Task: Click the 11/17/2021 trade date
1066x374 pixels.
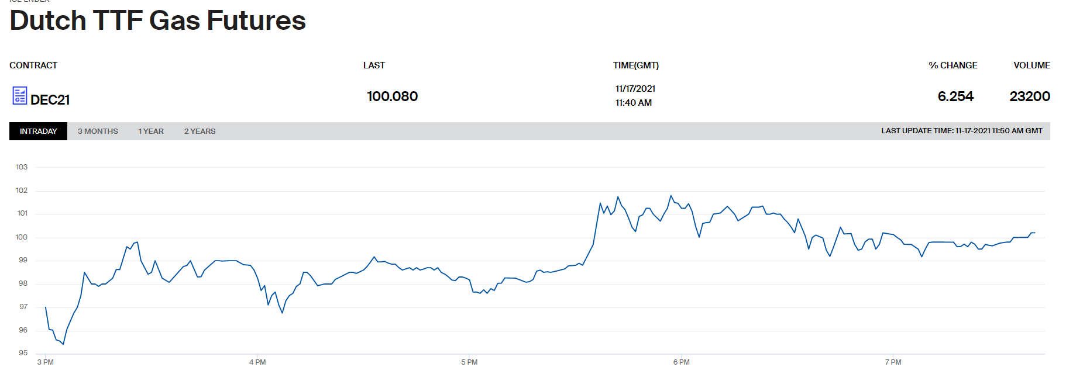Action: pos(635,89)
